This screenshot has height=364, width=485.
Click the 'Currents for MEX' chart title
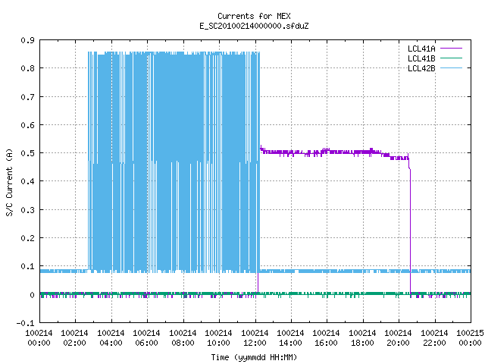click(254, 16)
